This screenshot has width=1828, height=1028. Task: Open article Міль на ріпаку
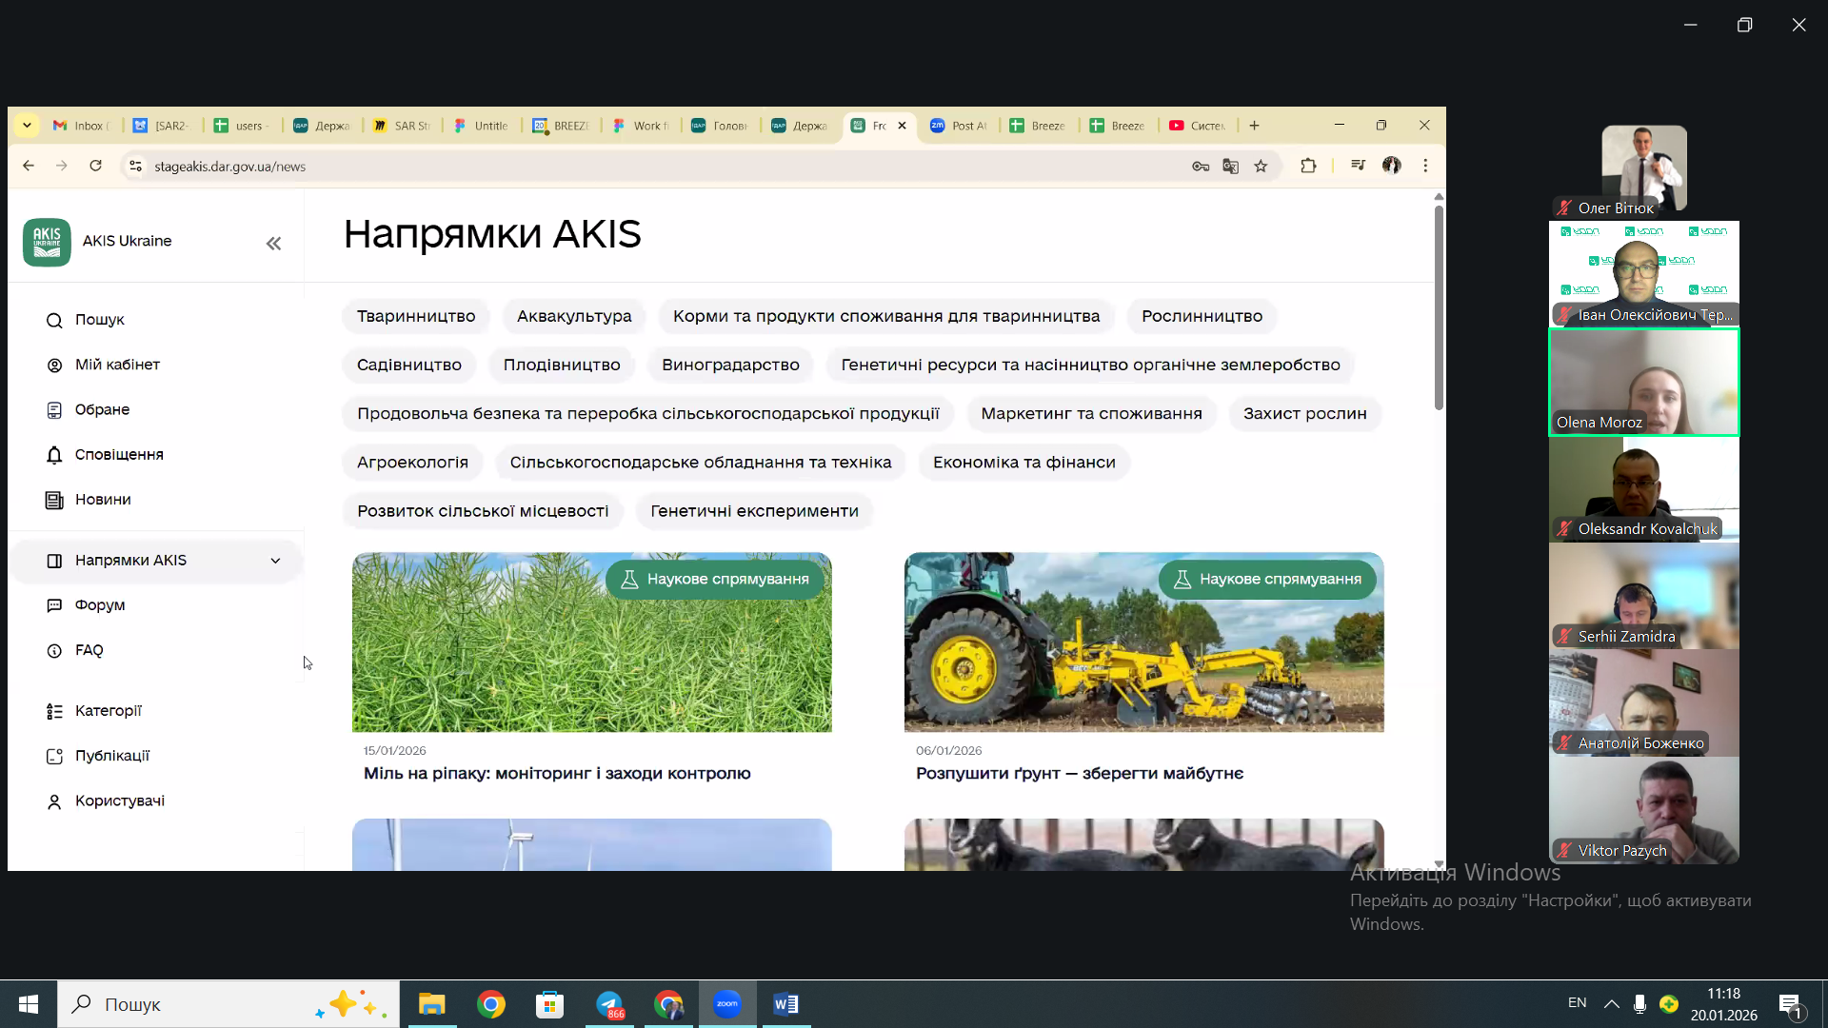(557, 774)
